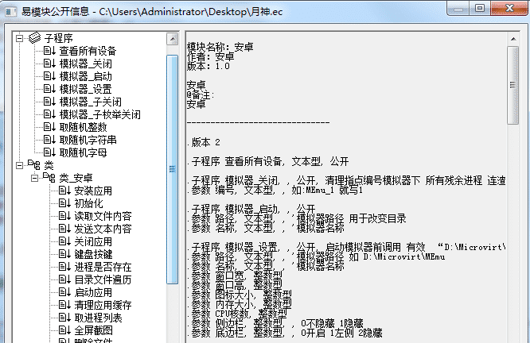Screen dimensions: 530x343
Task: Collapse the 类_安卓 subtree
Action: (35, 178)
